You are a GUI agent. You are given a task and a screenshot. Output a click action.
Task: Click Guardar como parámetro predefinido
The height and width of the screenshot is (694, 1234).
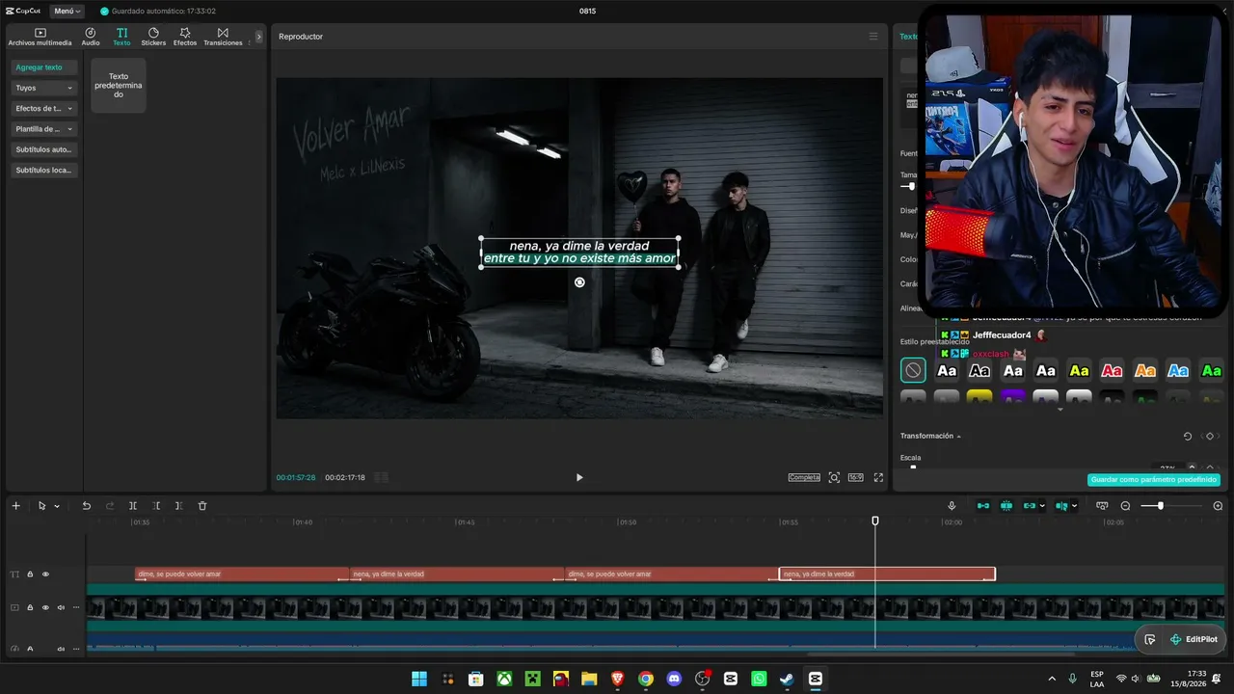(x=1154, y=480)
